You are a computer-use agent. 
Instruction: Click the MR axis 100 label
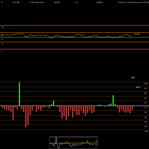146,84
